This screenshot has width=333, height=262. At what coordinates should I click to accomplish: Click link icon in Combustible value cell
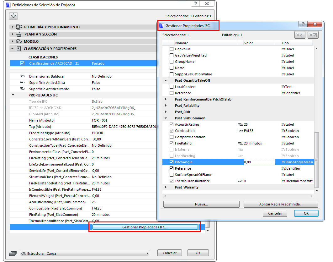click(x=240, y=131)
